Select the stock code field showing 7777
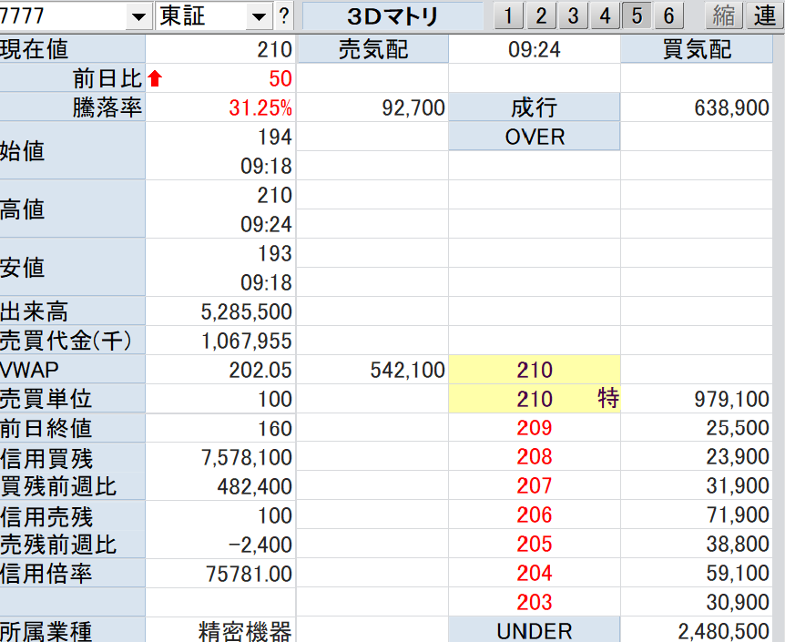 [63, 16]
